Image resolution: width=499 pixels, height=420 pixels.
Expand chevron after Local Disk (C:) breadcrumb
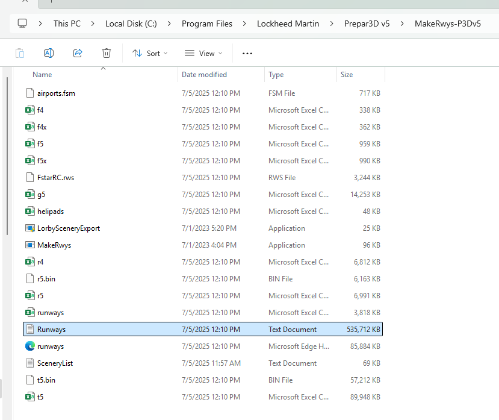tap(169, 24)
